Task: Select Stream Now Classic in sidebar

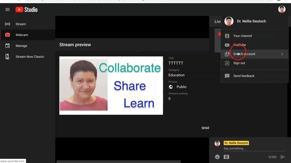Action: (x=27, y=57)
